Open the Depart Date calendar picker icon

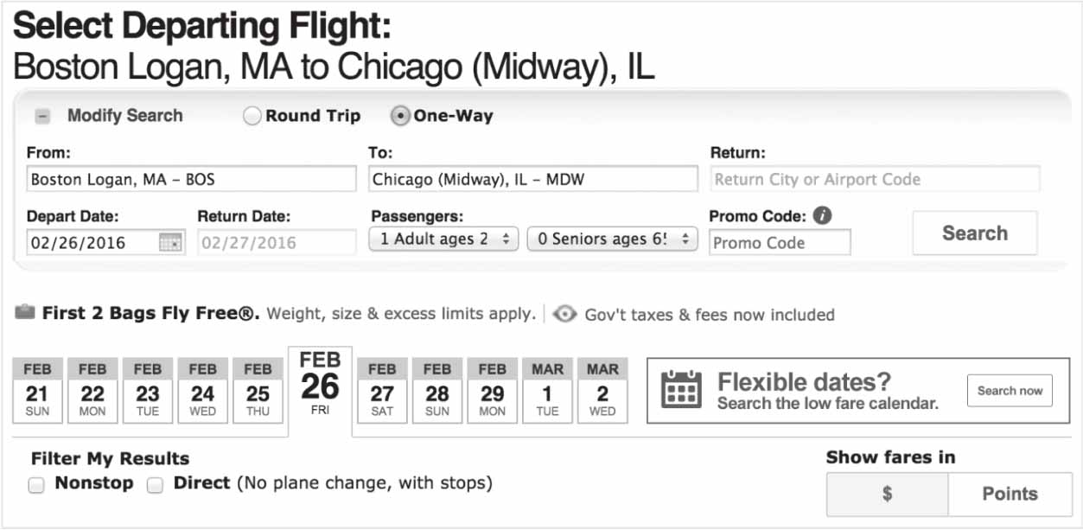pyautogui.click(x=170, y=243)
